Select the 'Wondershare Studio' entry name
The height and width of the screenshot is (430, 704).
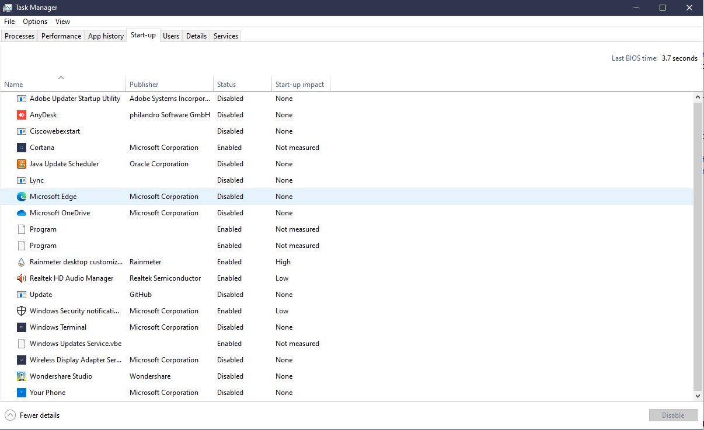coord(61,376)
